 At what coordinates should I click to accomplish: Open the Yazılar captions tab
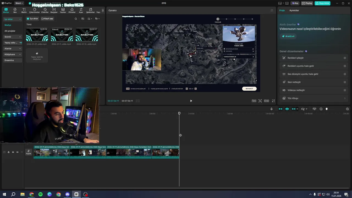pyautogui.click(x=63, y=10)
